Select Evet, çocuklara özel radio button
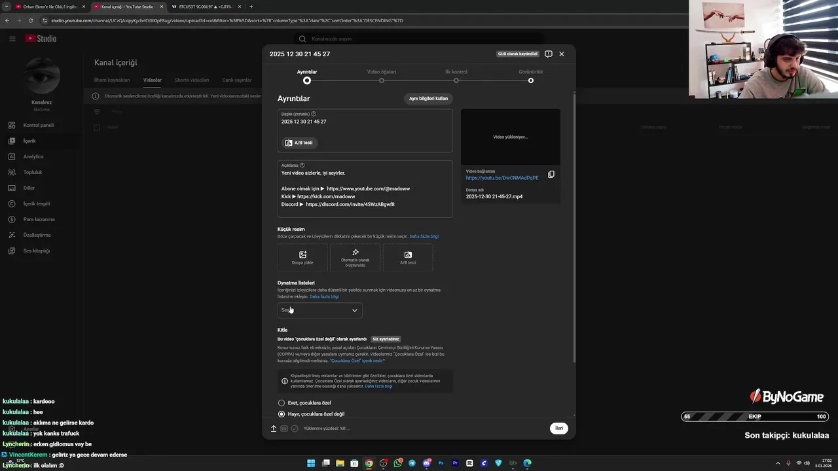The height and width of the screenshot is (471, 838). [x=282, y=403]
